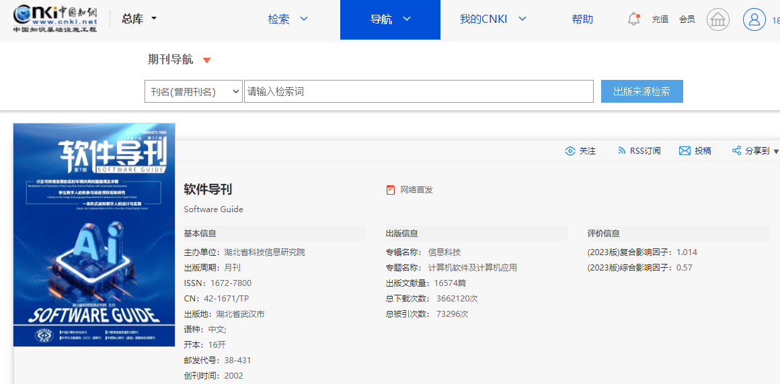Expand the 导航 menu chevron

tap(407, 19)
